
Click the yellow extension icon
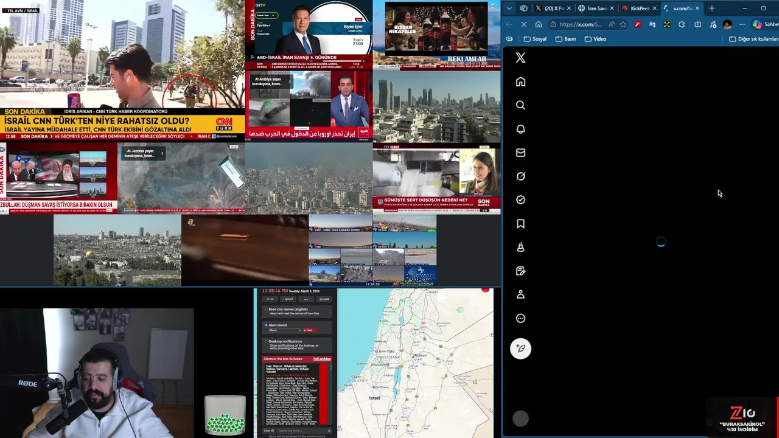tap(667, 24)
